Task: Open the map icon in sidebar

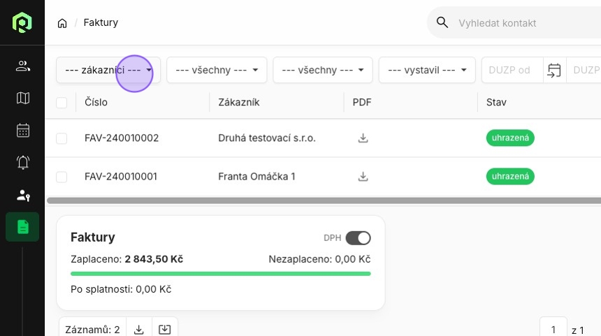Action: 22,98
